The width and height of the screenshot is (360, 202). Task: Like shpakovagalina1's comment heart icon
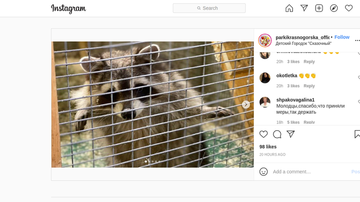point(359,102)
